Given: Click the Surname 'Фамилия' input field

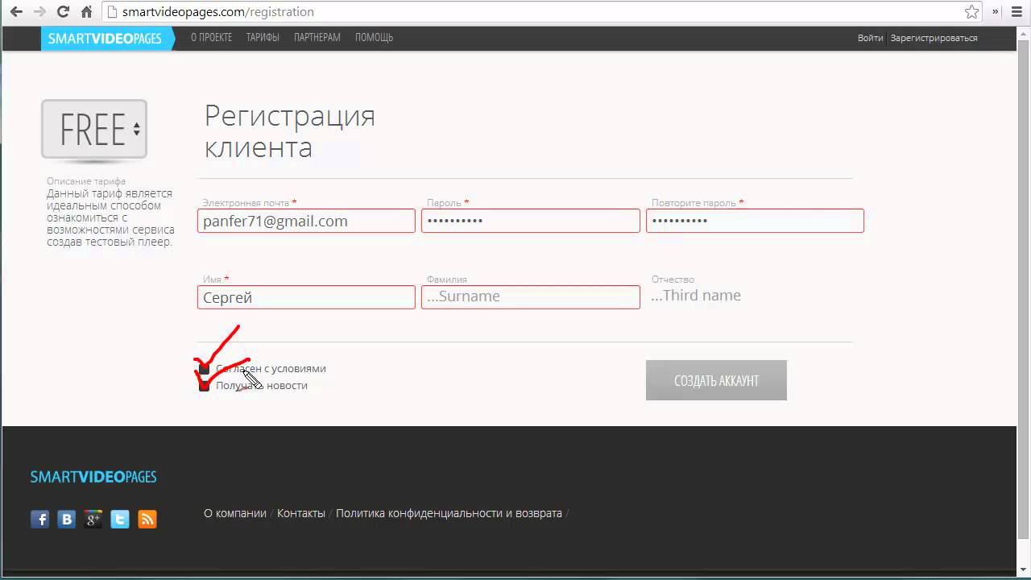Looking at the screenshot, I should [x=531, y=296].
